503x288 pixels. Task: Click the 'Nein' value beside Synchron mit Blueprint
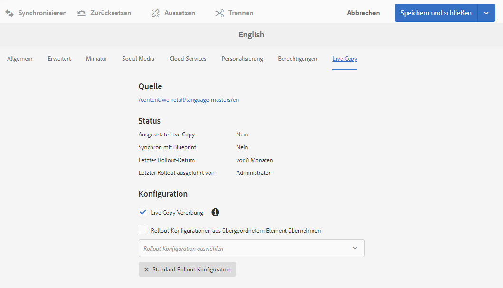point(242,147)
